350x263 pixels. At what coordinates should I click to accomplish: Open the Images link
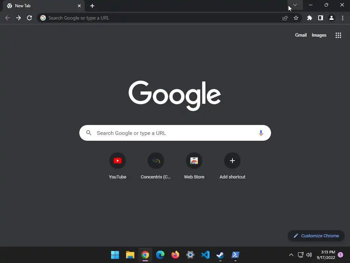pyautogui.click(x=319, y=35)
